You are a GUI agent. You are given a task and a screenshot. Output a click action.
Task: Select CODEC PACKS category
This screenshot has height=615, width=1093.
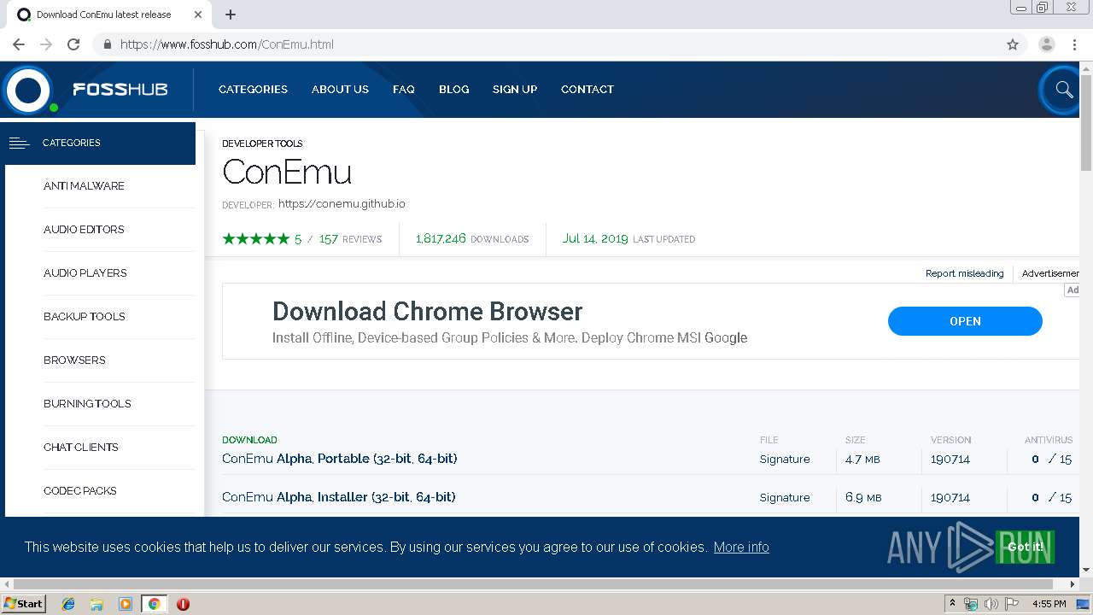[79, 490]
